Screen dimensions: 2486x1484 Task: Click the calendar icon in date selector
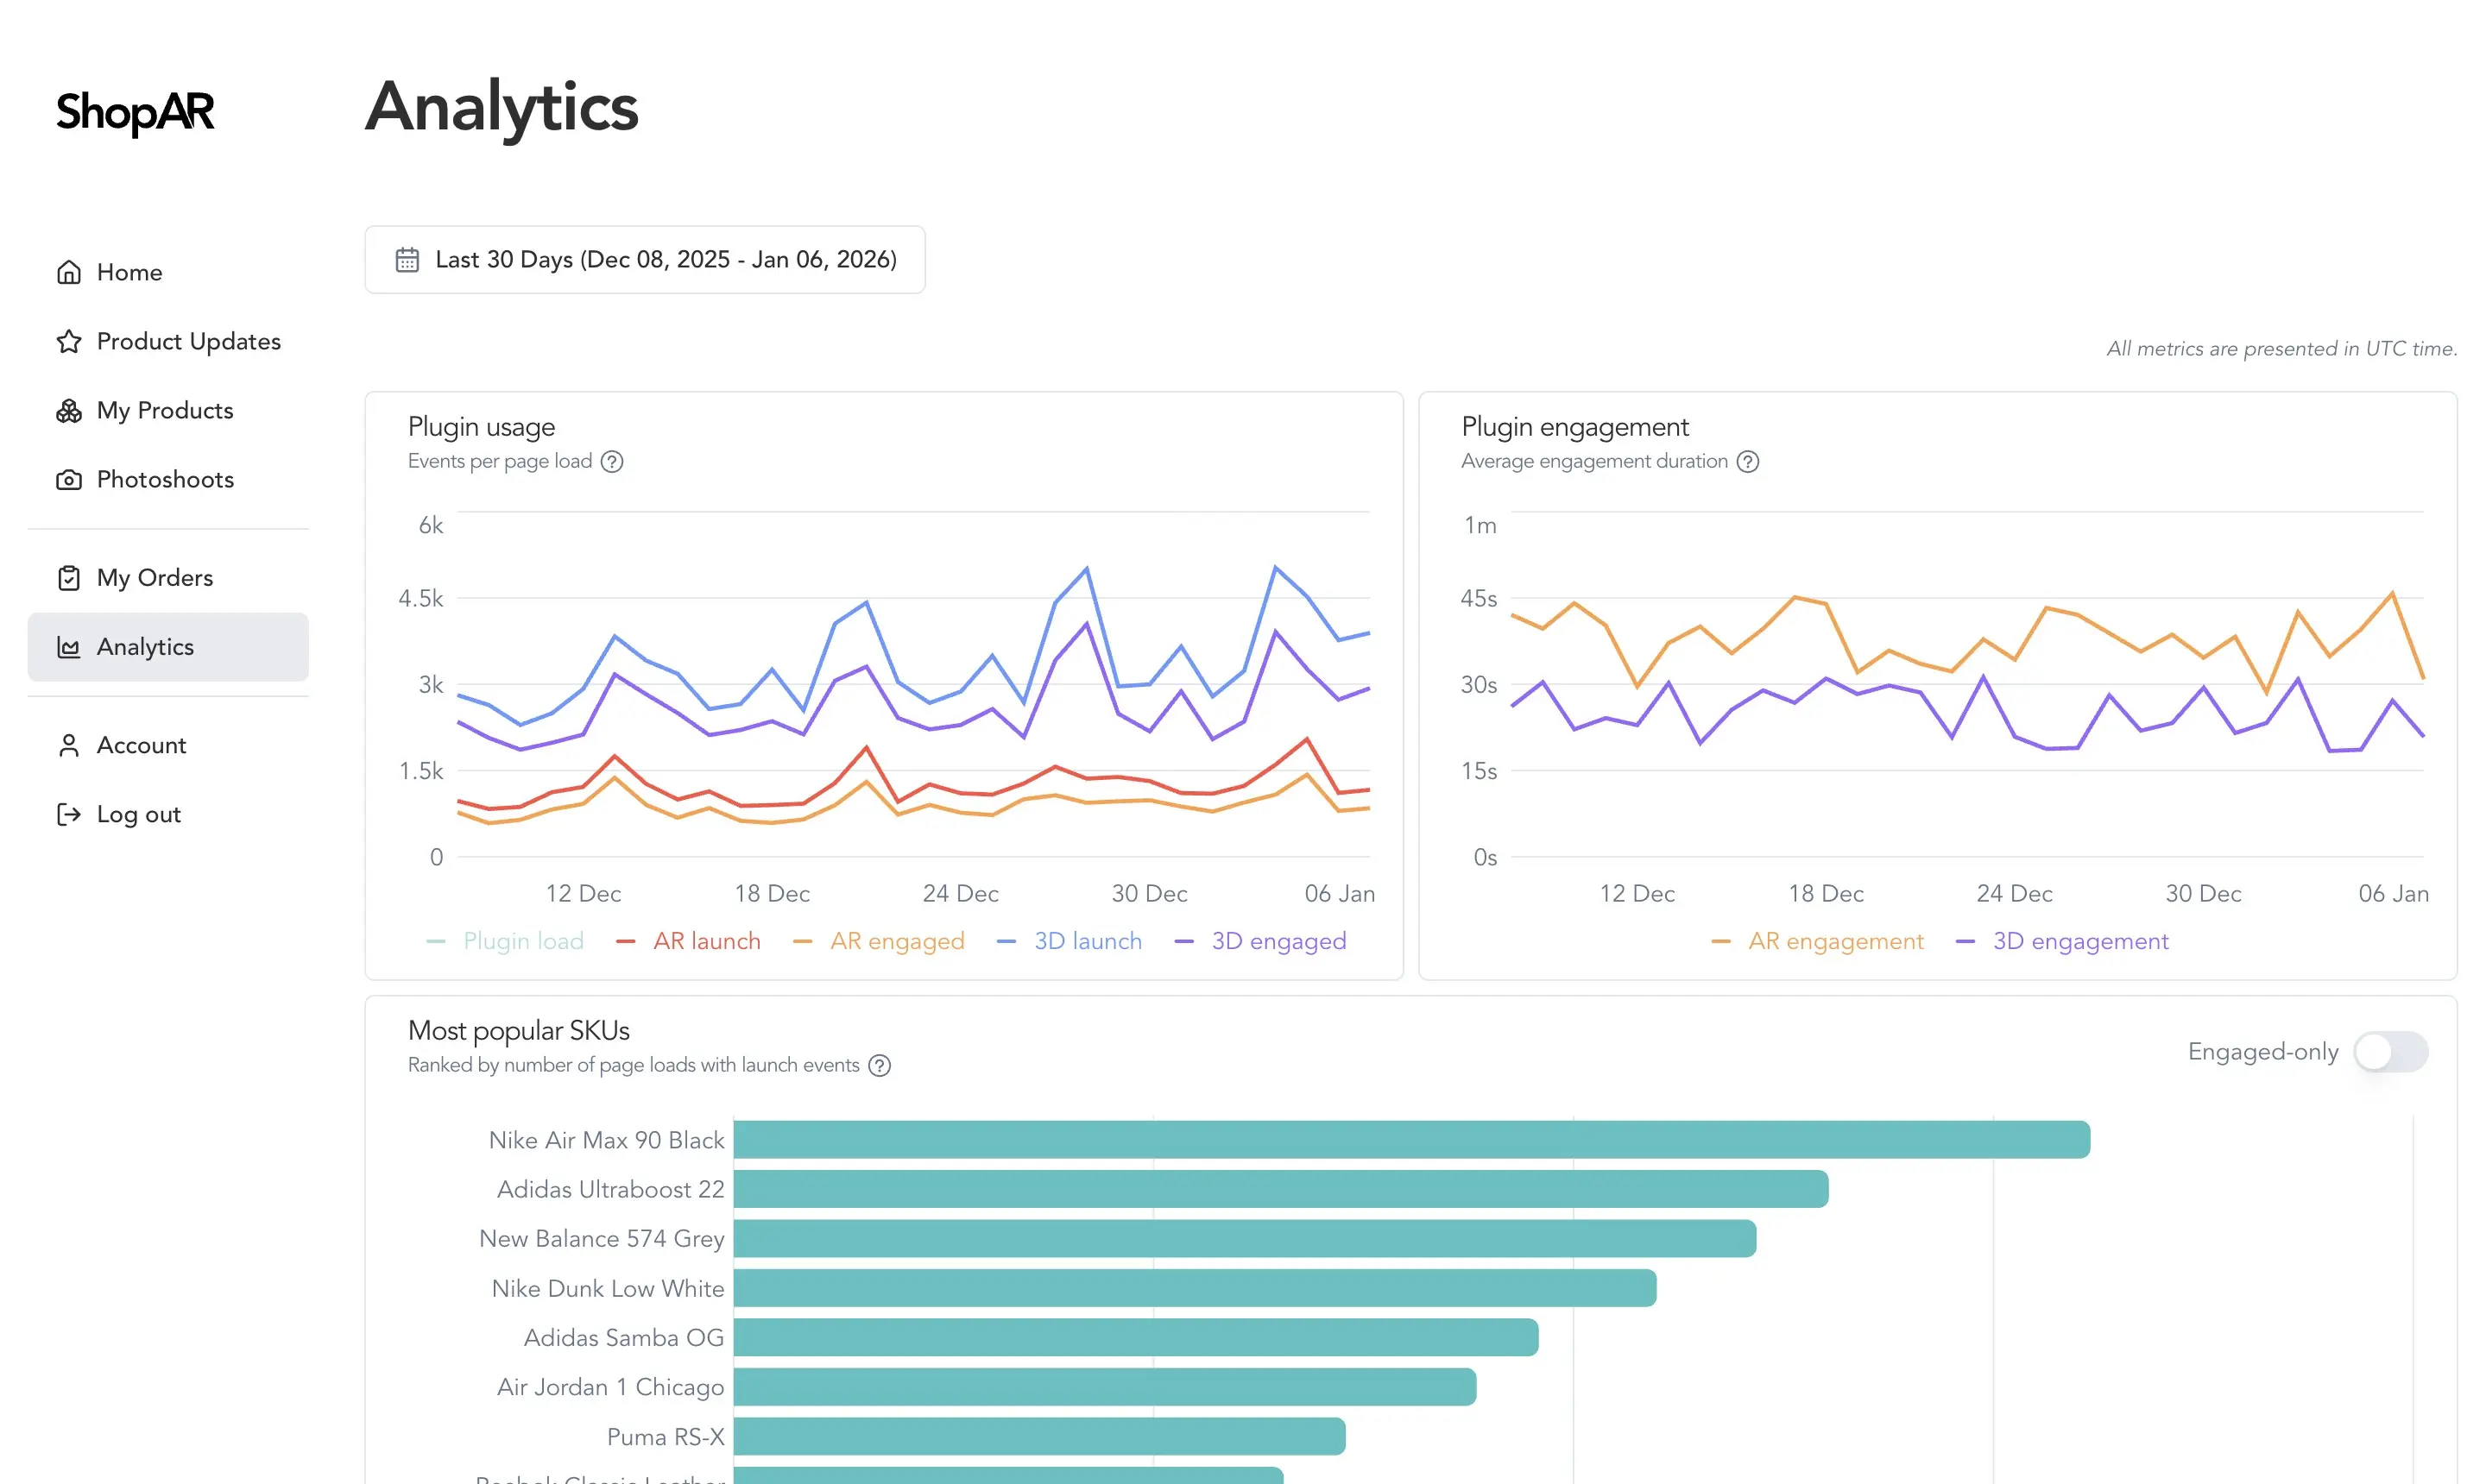point(407,259)
